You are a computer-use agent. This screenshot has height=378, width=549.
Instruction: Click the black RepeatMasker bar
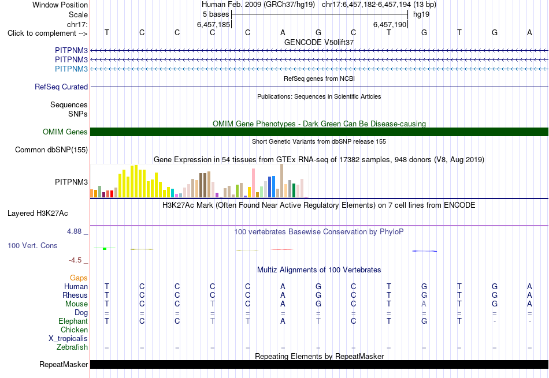pyautogui.click(x=319, y=364)
